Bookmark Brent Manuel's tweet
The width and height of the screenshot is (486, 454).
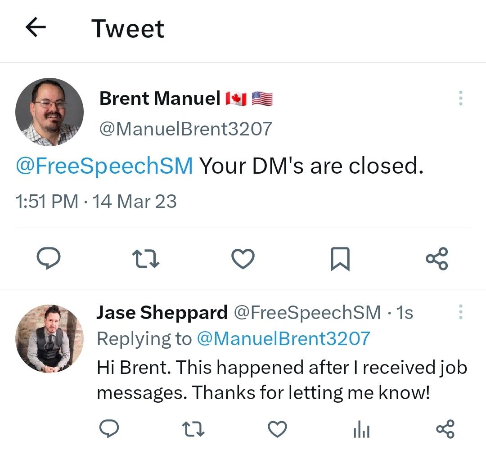(x=340, y=260)
